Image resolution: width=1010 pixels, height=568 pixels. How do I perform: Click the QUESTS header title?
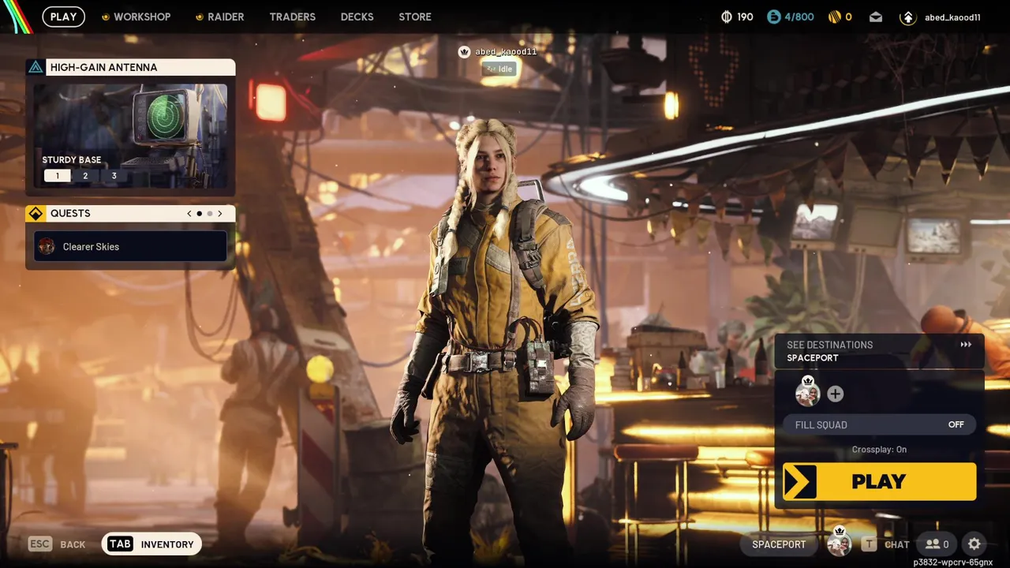tap(70, 213)
